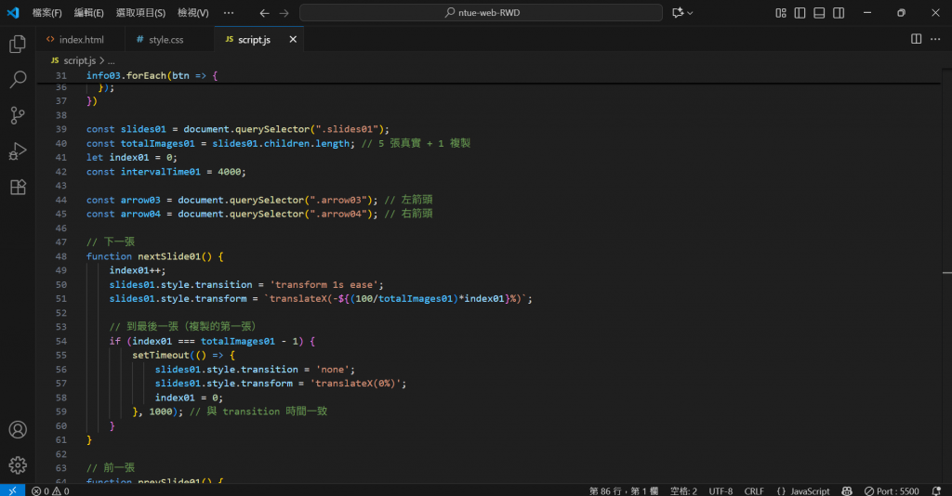Change indentation via 空格: 2
952x496 pixels.
point(683,490)
